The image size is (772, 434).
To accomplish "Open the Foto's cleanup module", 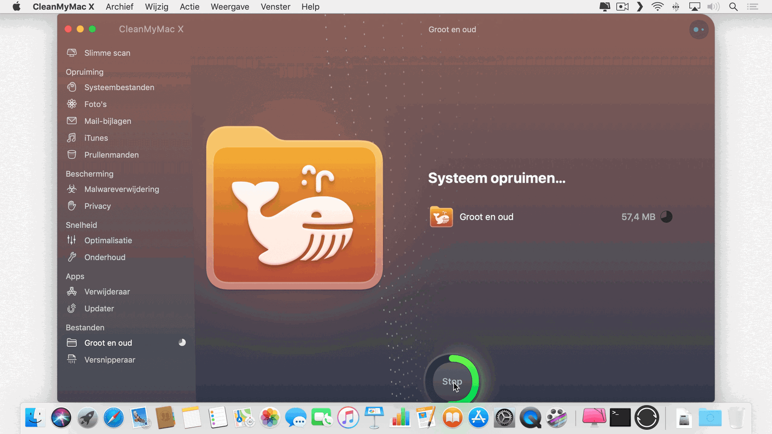I will (96, 104).
